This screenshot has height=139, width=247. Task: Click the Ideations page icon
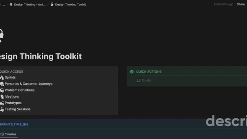coord(2,97)
